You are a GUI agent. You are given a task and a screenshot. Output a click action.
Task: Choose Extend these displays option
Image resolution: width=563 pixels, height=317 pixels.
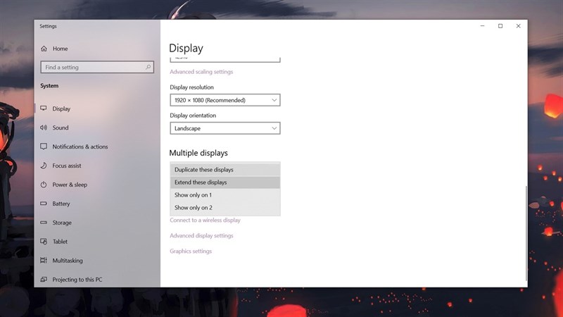click(225, 182)
